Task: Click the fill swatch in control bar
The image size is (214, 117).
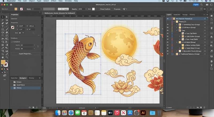Action: click(x=16, y=9)
